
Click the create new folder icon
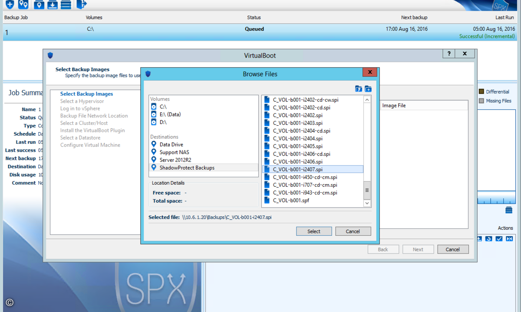click(x=368, y=89)
